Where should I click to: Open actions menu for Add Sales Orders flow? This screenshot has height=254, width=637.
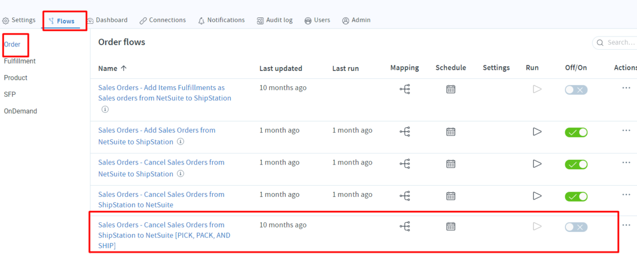click(x=626, y=130)
